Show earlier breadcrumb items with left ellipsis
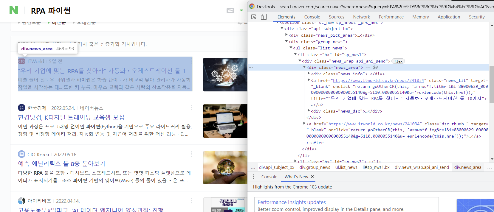 coord(253,168)
